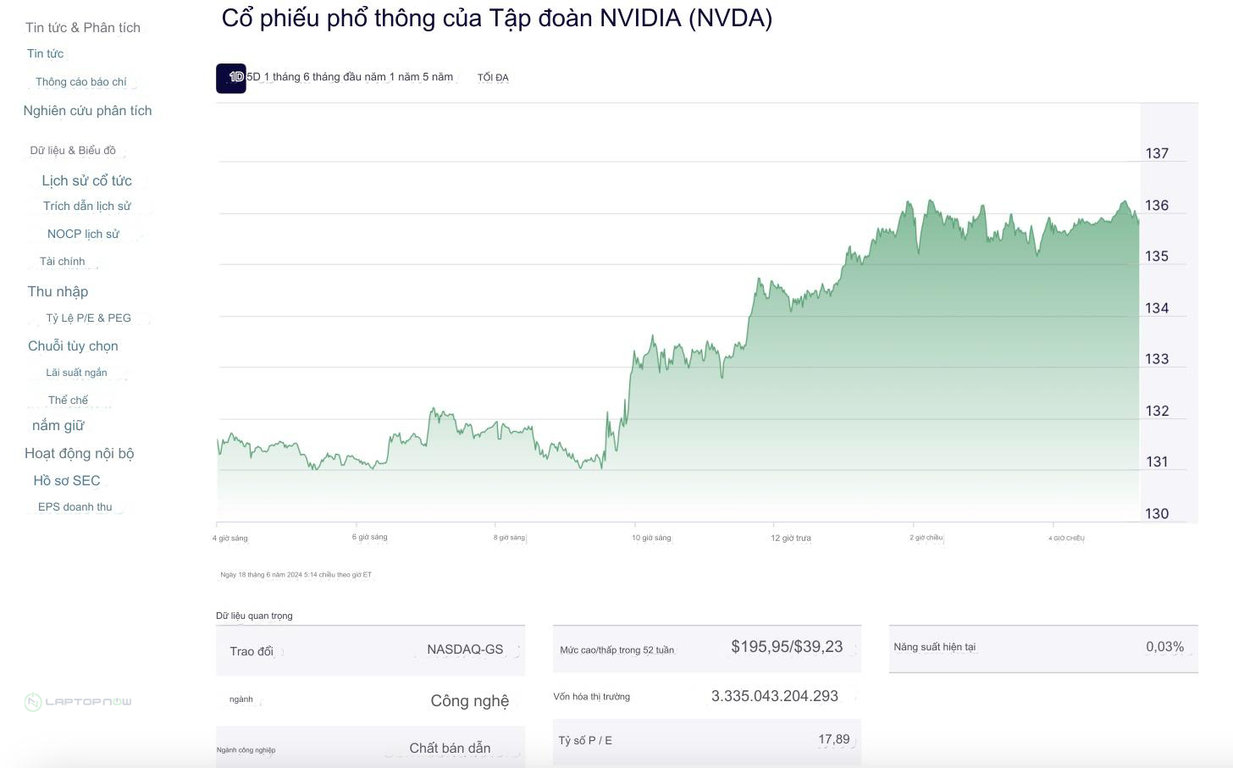1233x768 pixels.
Task: Open the Tin tức sidebar link
Action: click(45, 54)
